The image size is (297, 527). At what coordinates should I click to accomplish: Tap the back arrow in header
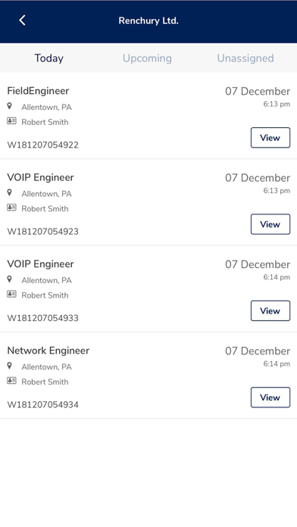(22, 20)
